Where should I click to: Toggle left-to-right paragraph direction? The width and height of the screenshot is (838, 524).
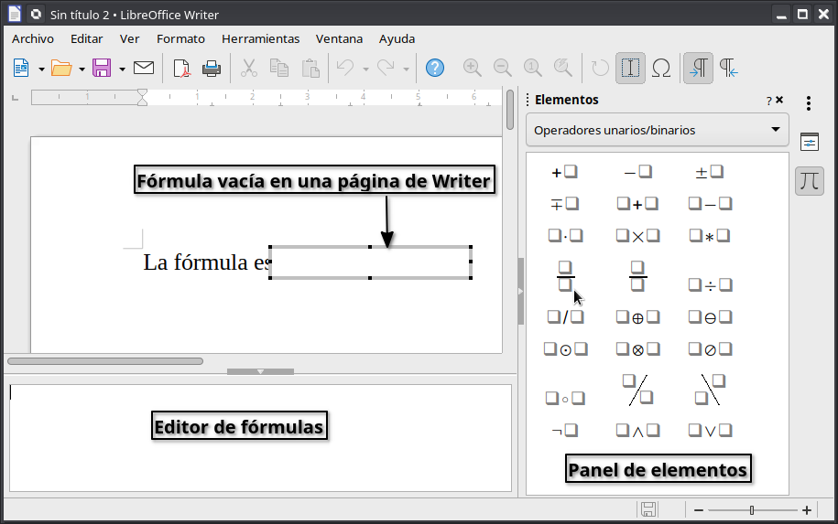click(699, 69)
